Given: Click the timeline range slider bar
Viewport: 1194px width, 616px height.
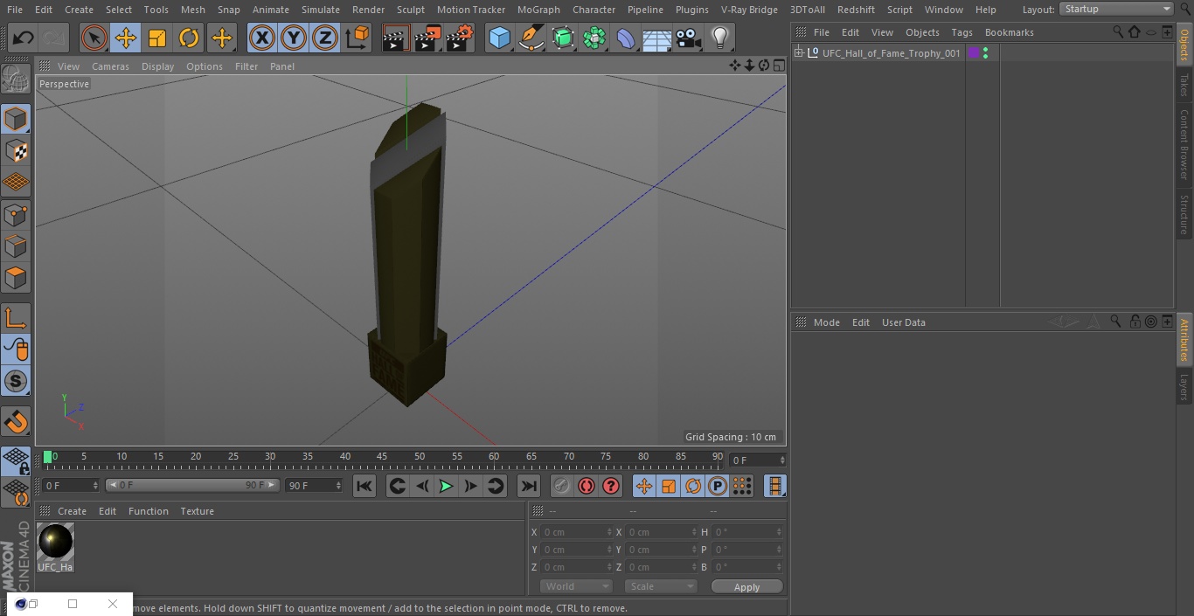Looking at the screenshot, I should click(x=192, y=485).
